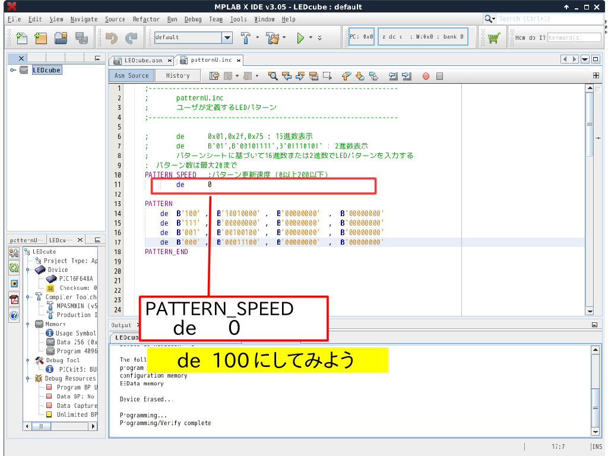
Task: Click the output panel vertical scrollbar
Action: (596, 391)
